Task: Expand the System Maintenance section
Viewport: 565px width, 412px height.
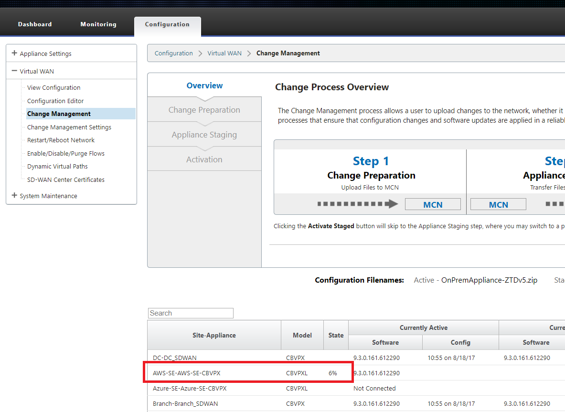Action: coord(14,195)
